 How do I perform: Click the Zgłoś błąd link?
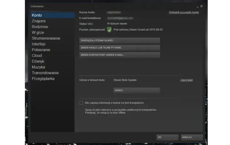coord(187,80)
